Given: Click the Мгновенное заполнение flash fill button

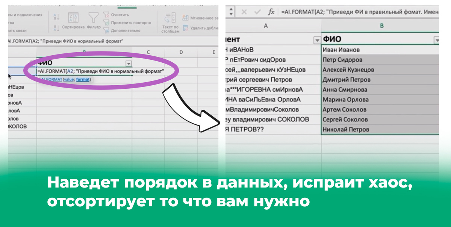Looking at the screenshot, I should 200,18.
